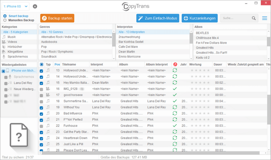The height and width of the screenshot is (160, 271).
Task: Uncheck track 13 Hollywood Unde checkbox
Action: (x=41, y=71)
